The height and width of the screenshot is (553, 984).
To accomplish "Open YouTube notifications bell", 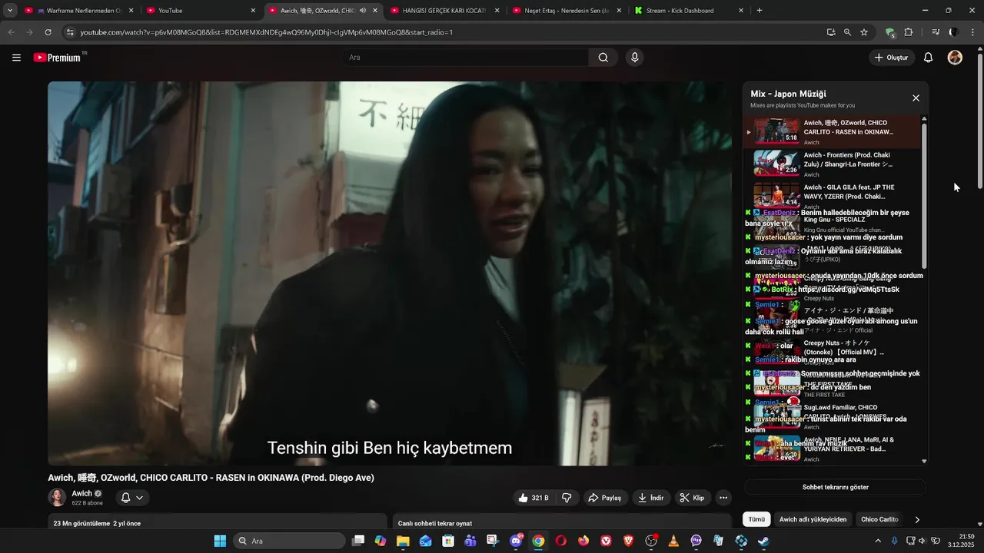I will point(928,58).
